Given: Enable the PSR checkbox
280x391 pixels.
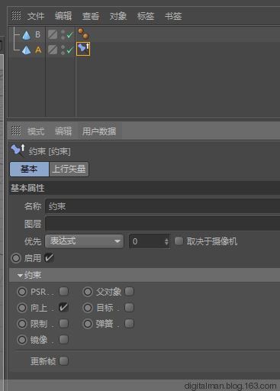Looking at the screenshot, I should click(63, 292).
